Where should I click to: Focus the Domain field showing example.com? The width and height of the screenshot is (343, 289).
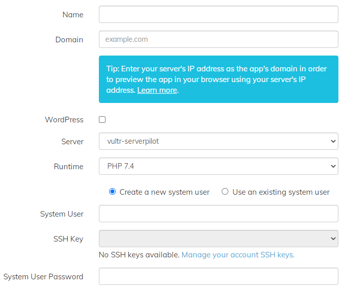218,39
